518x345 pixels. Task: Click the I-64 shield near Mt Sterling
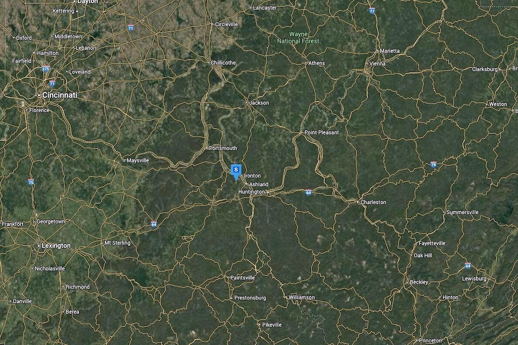click(154, 225)
